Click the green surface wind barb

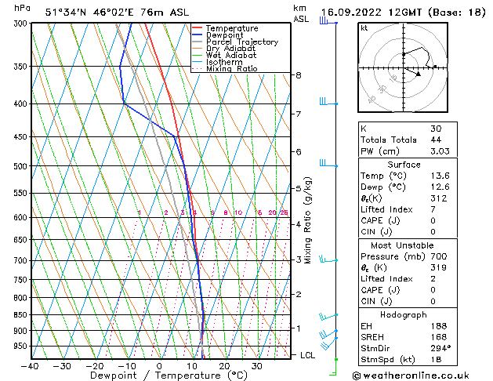click(x=333, y=367)
